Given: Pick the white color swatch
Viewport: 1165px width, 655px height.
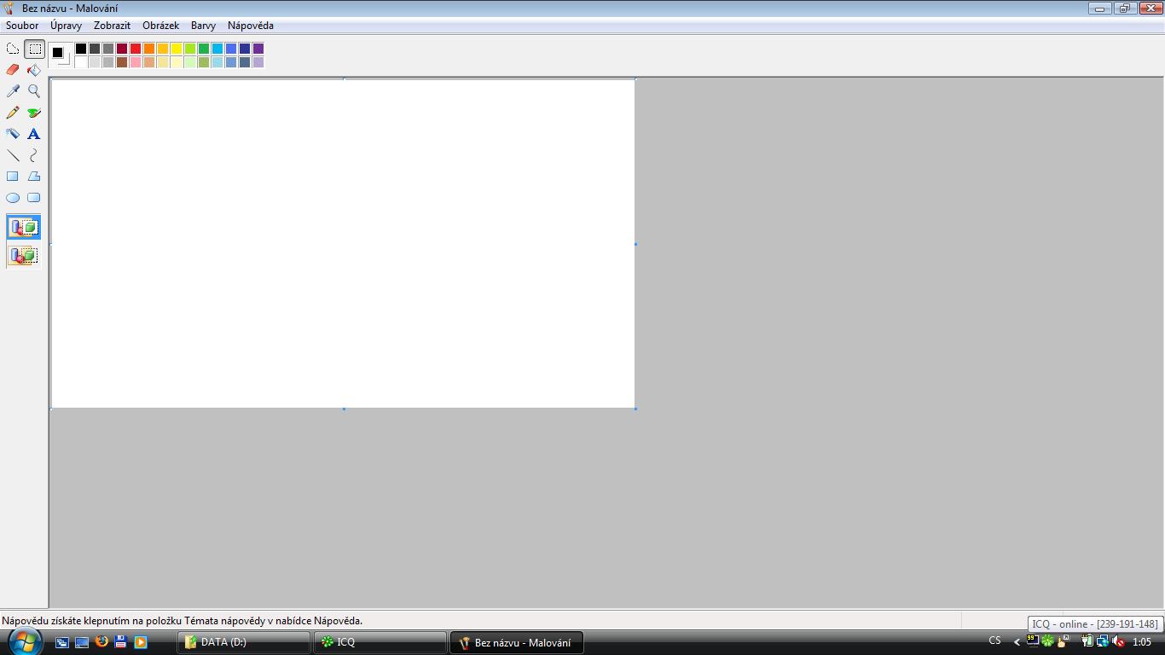Looking at the screenshot, I should (81, 62).
